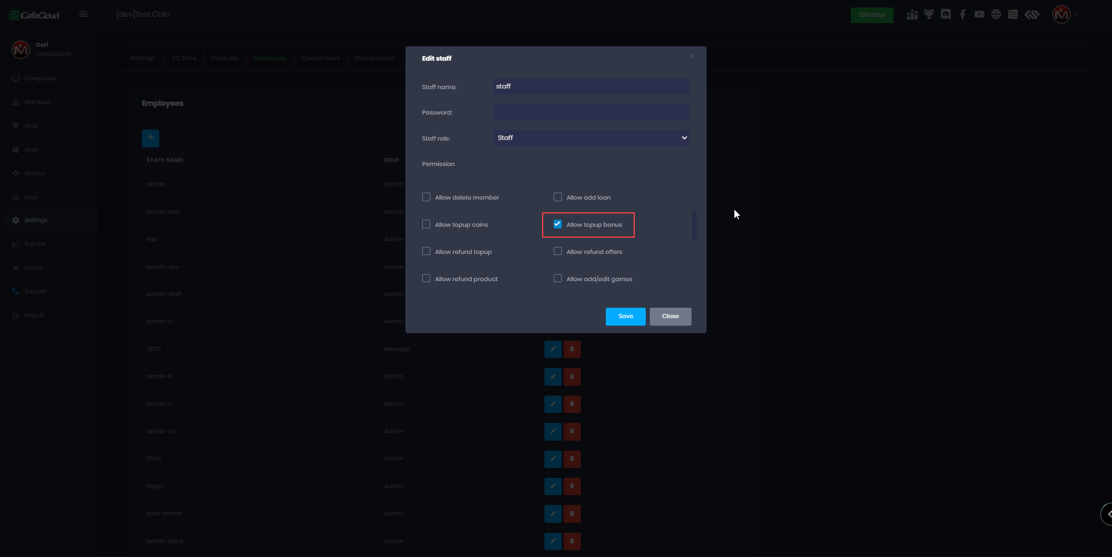
Task: Switch to the Products tab
Action: (x=225, y=58)
